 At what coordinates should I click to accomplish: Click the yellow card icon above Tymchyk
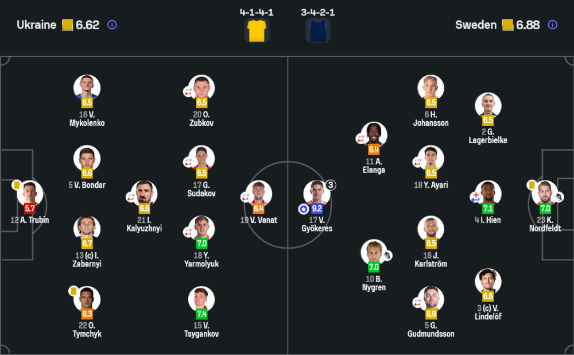click(x=74, y=291)
